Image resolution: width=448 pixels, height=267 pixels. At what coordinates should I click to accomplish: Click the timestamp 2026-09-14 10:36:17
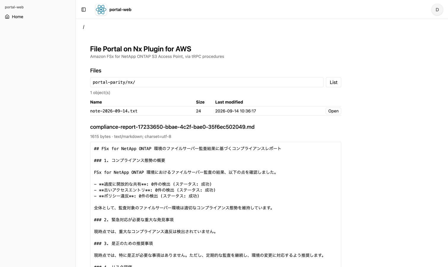(x=236, y=111)
